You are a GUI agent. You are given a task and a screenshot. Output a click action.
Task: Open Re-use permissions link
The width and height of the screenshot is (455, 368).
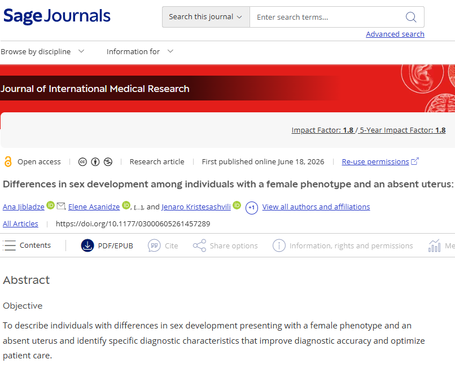click(x=380, y=161)
